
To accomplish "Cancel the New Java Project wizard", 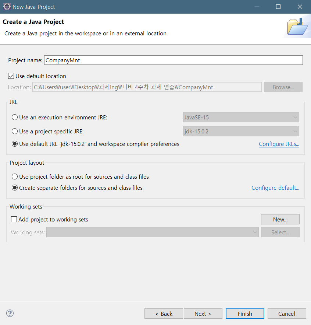I will pos(287,314).
